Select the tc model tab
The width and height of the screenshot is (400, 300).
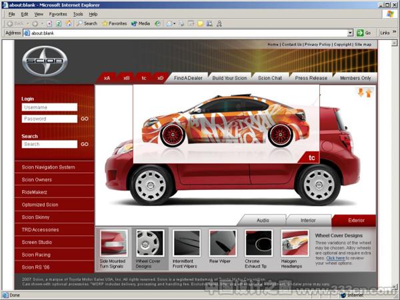144,78
